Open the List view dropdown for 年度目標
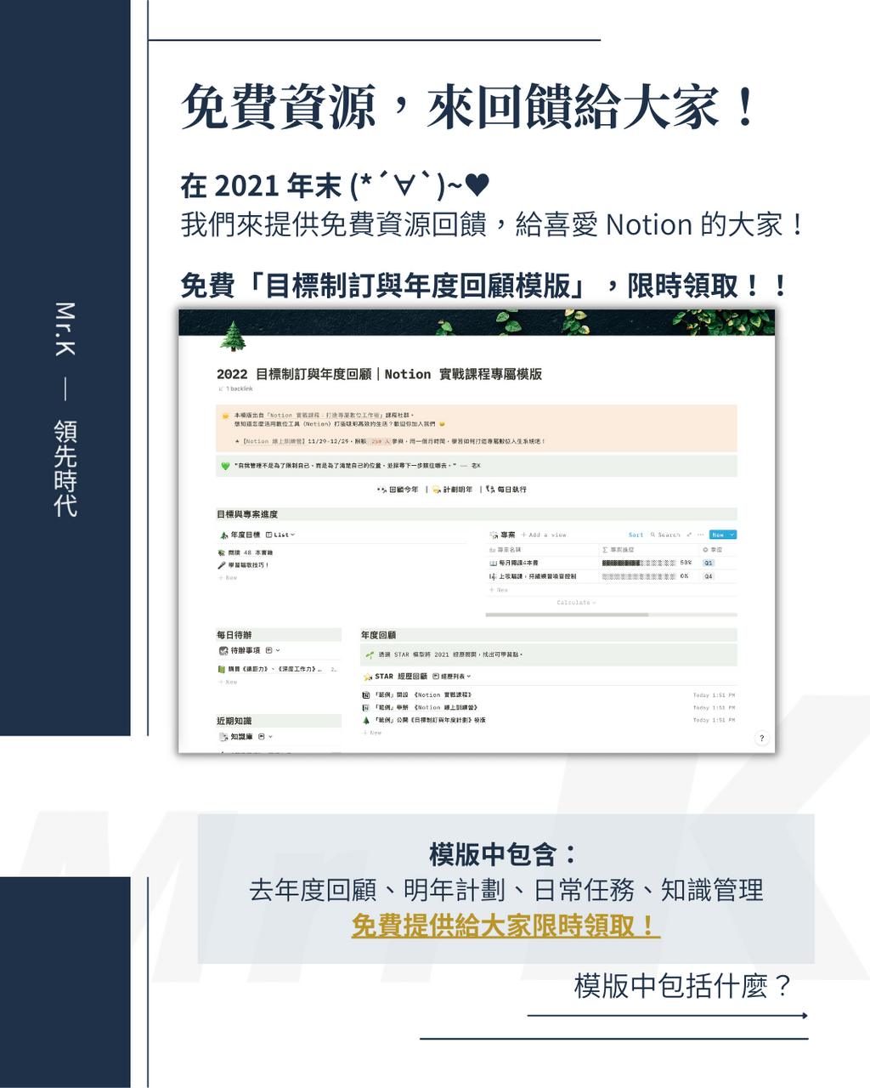 [280, 535]
